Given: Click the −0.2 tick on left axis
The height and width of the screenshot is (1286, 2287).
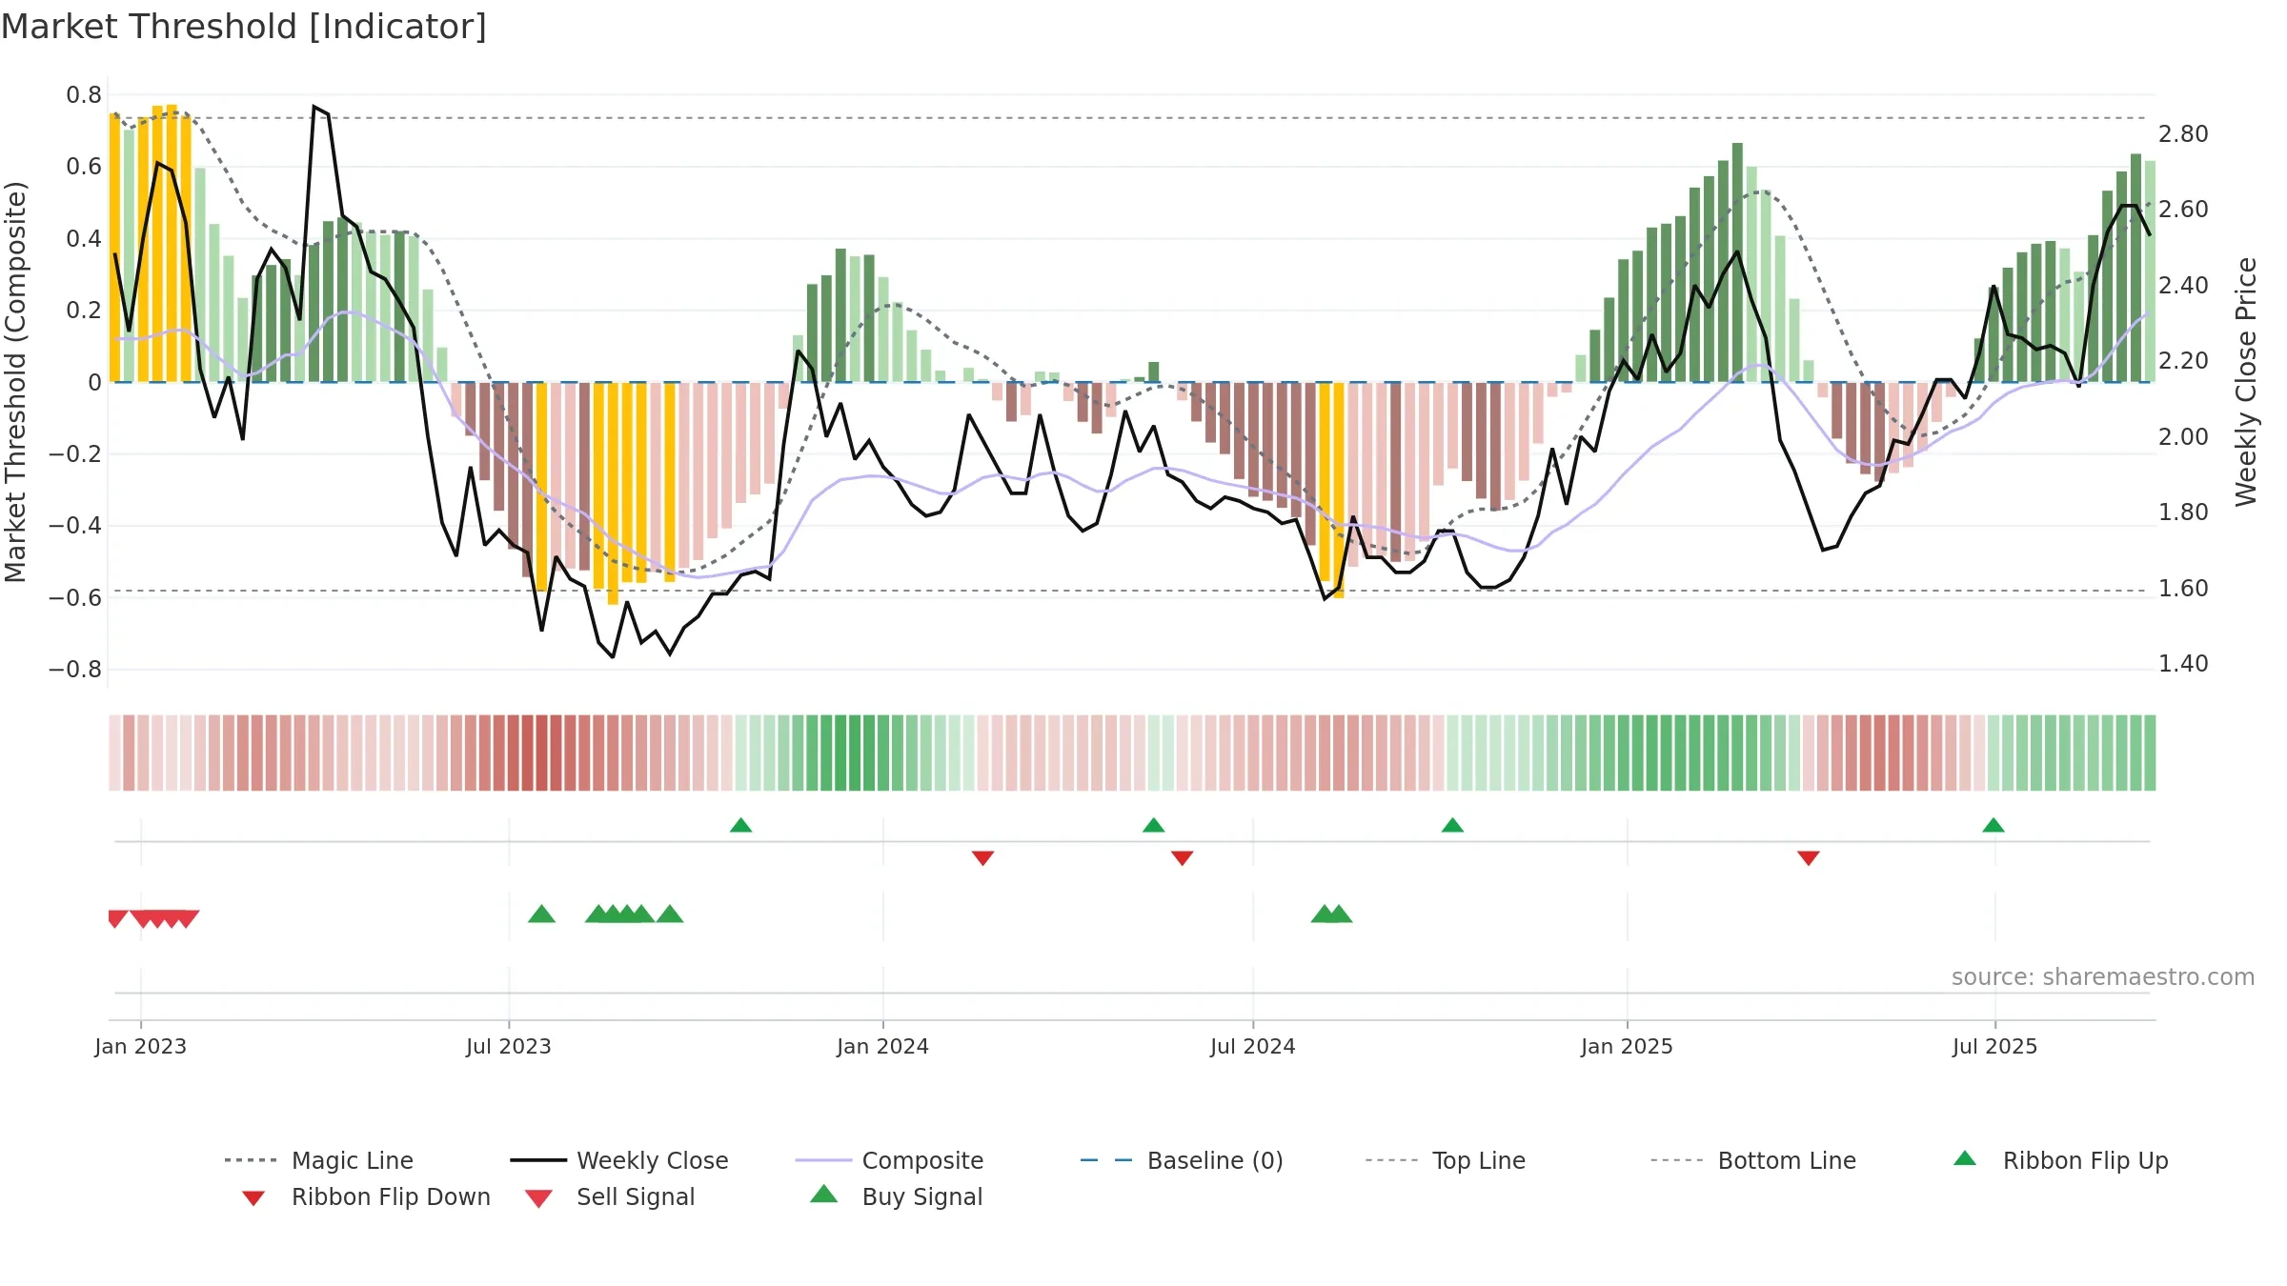Looking at the screenshot, I should [75, 454].
